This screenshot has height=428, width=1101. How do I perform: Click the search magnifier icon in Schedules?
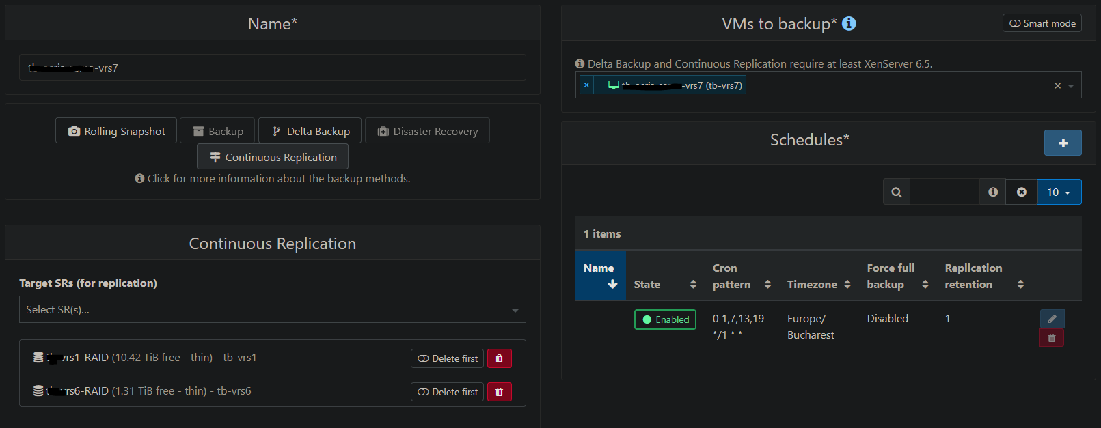pyautogui.click(x=897, y=192)
